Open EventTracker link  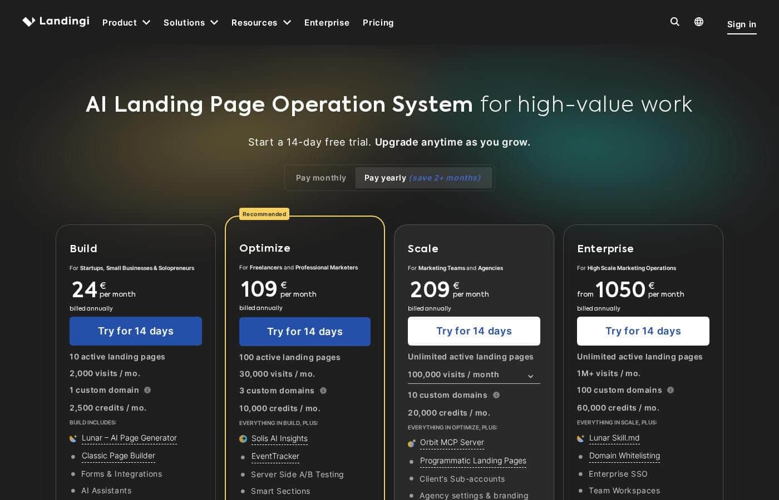(275, 457)
